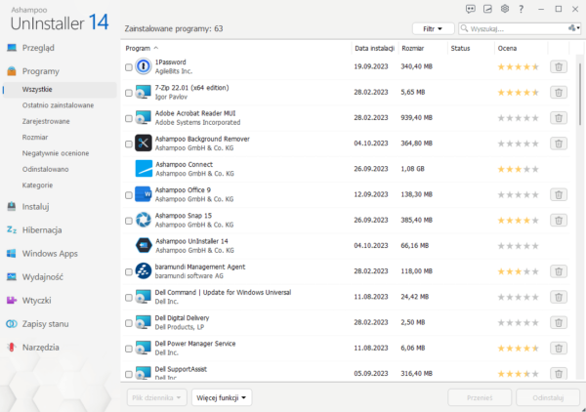The height and width of the screenshot is (412, 586).
Task: Click the Narzędzia sidebar icon
Action: coord(11,348)
